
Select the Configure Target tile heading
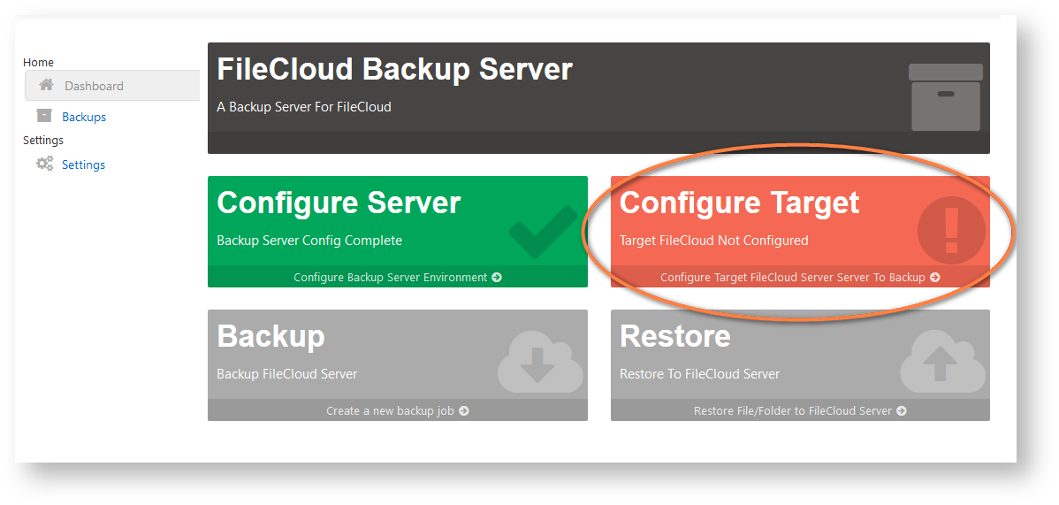point(739,203)
